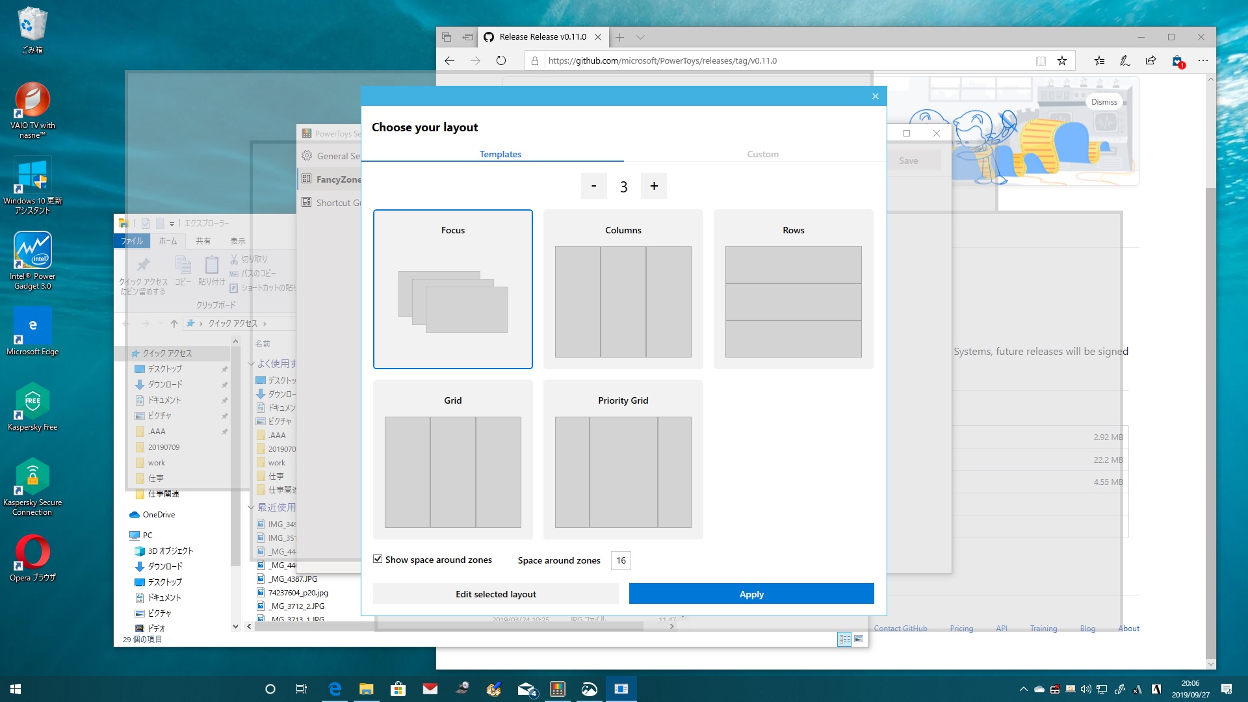This screenshot has width=1248, height=702.
Task: Open the Training link in GitHub footer
Action: [x=1043, y=629]
